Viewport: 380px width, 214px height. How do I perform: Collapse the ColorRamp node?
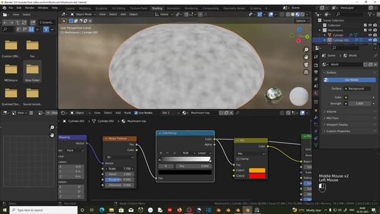point(160,133)
